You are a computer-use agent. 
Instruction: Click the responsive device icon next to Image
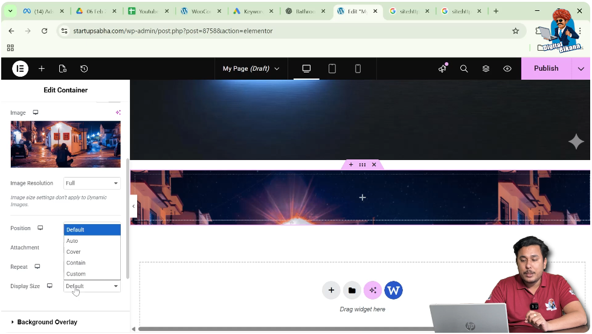pyautogui.click(x=36, y=112)
